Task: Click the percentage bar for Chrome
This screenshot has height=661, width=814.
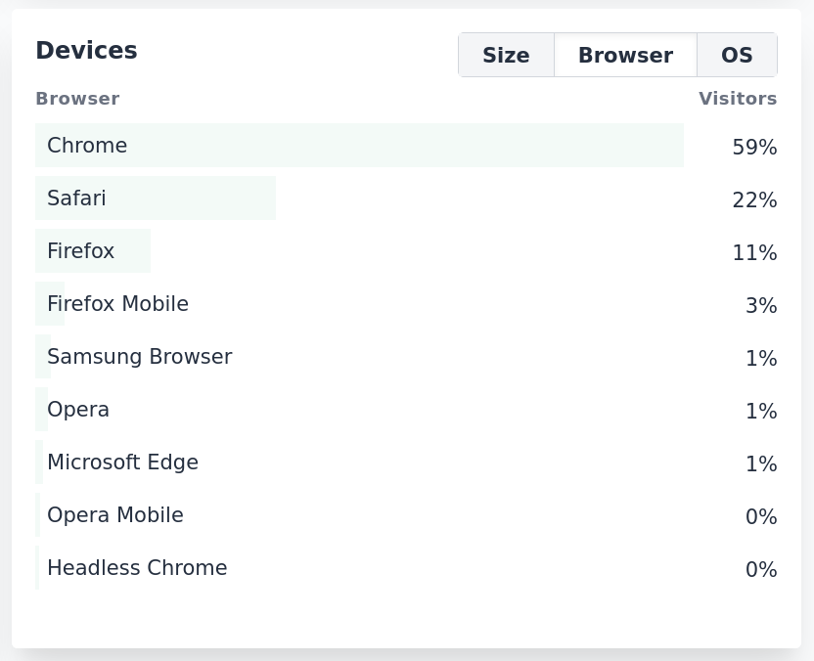Action: click(359, 145)
